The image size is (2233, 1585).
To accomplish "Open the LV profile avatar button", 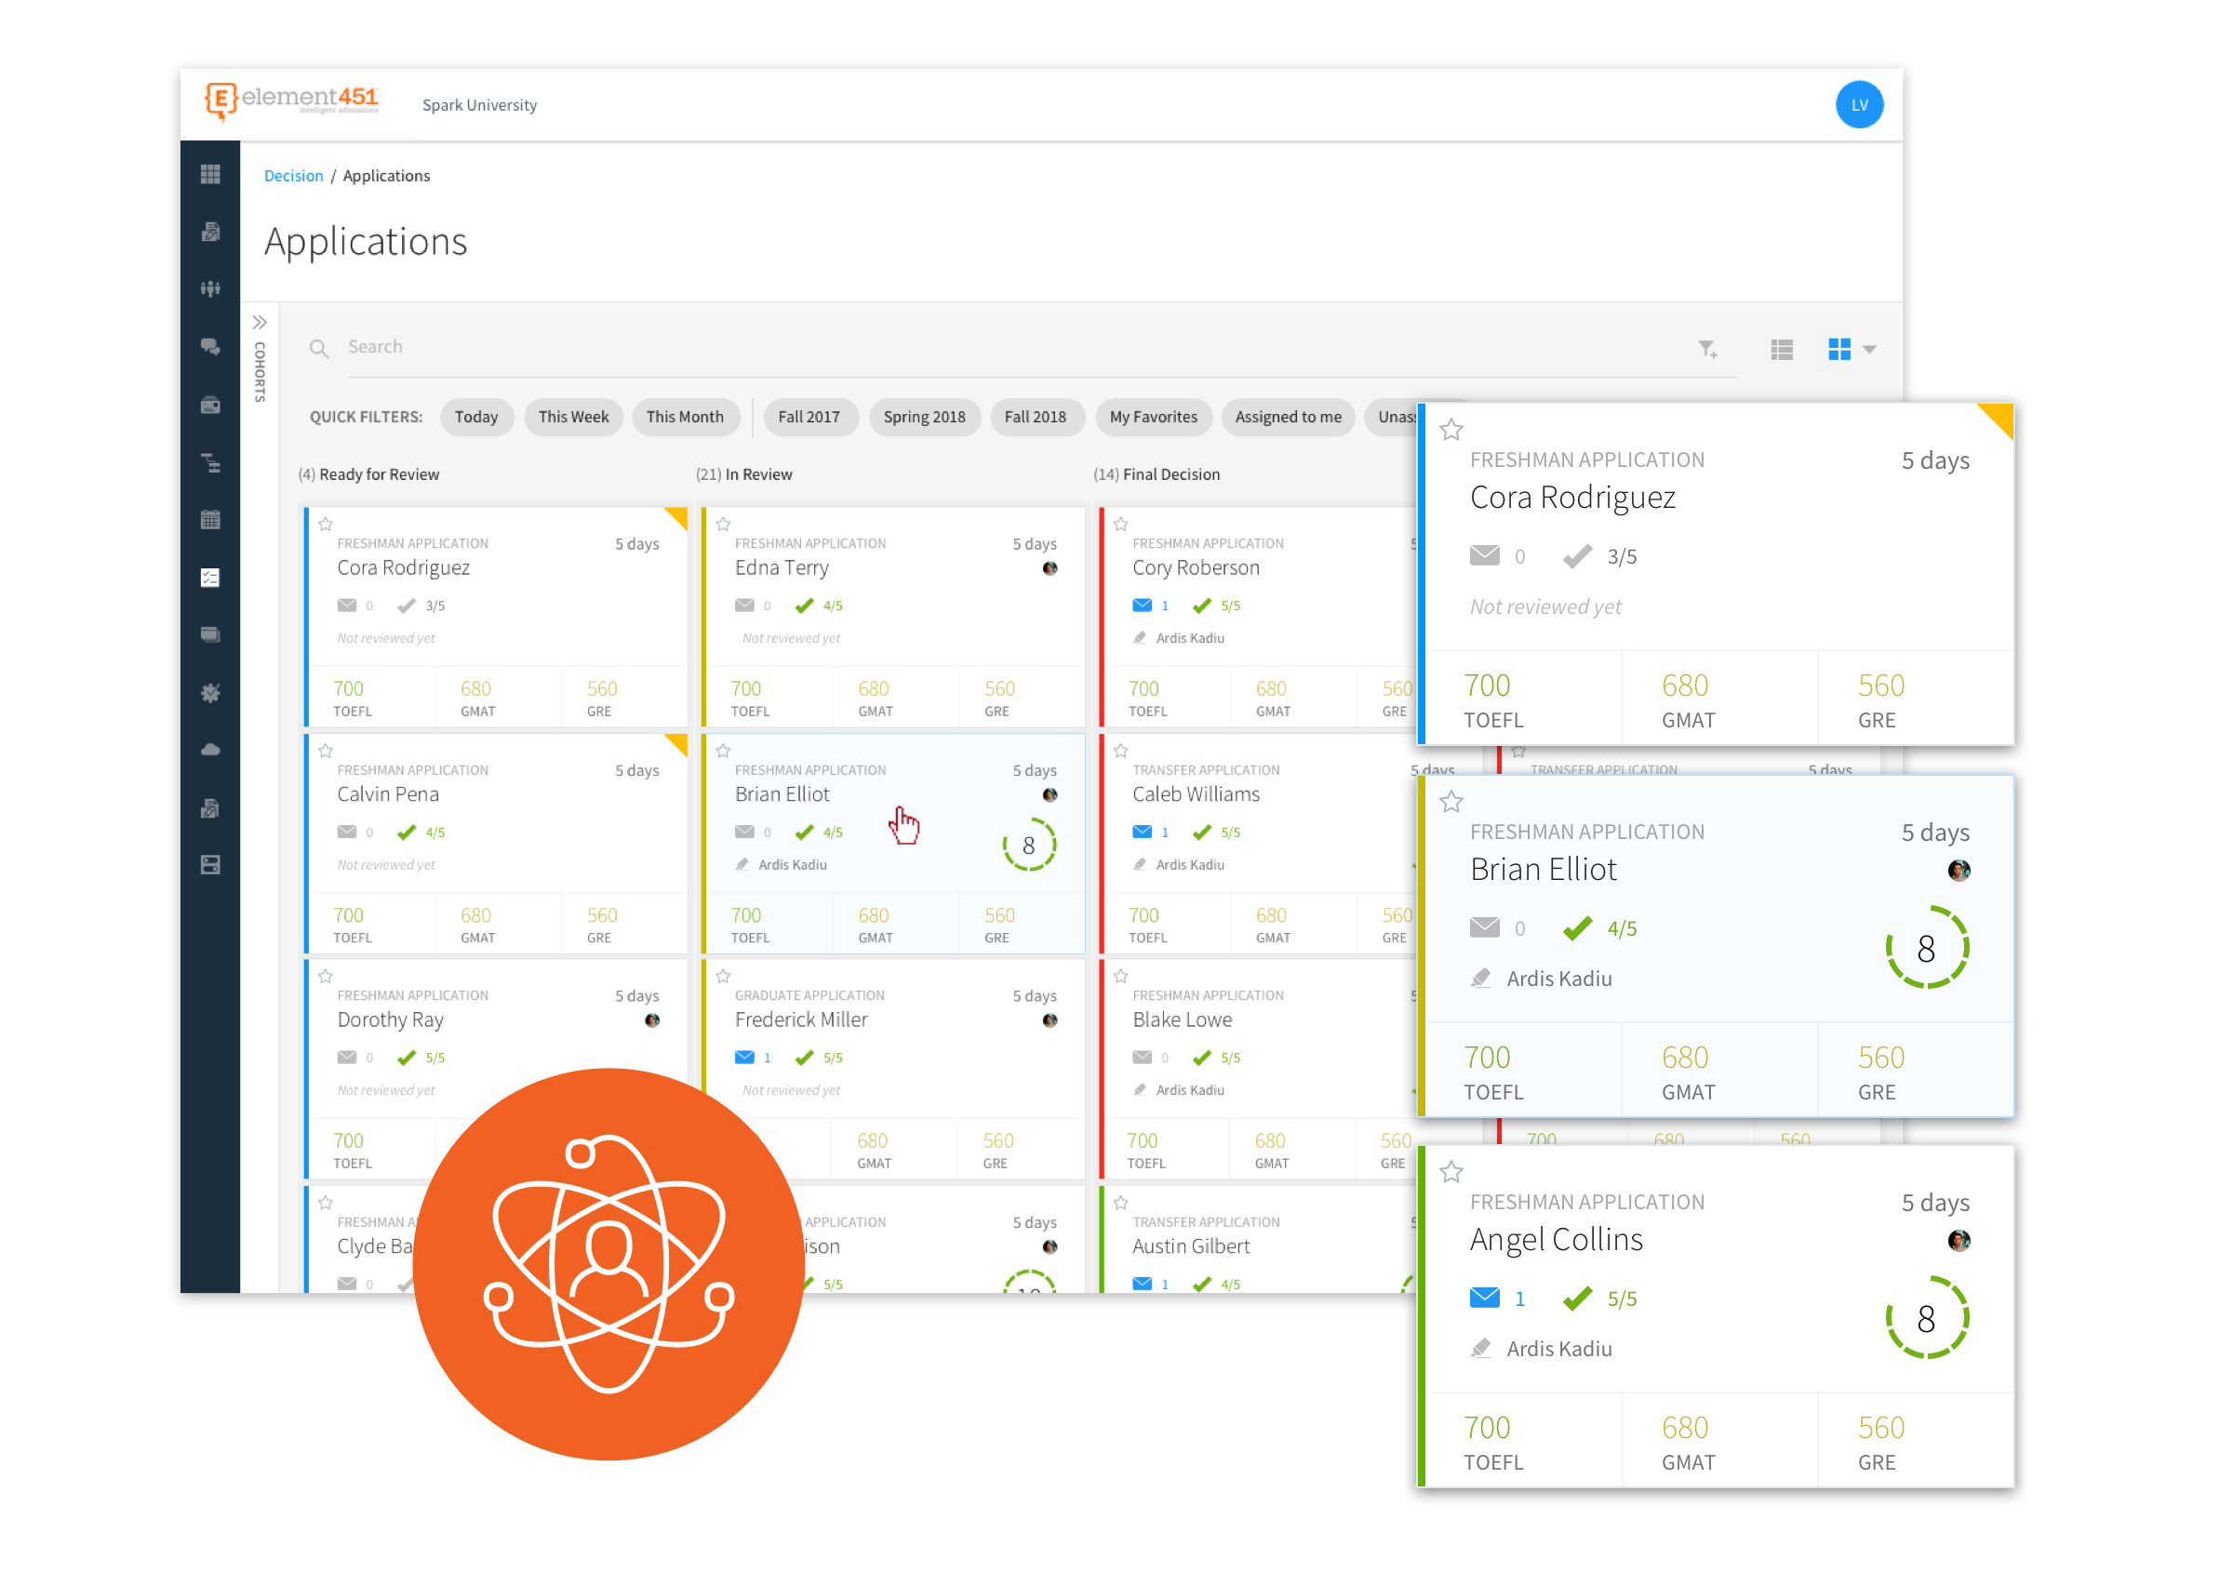I will 1860,104.
